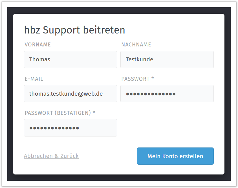Click the address thomas.testkunde@web.de
This screenshot has height=188, width=238.
[66, 93]
